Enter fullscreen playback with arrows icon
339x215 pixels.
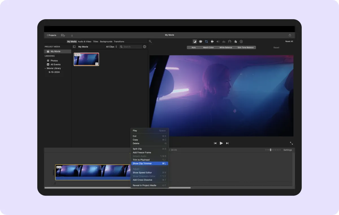pos(292,143)
